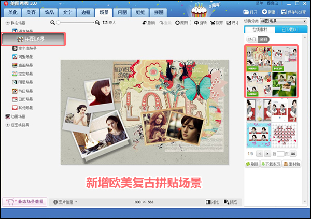Screen dimensions: 311x219
Task: Go to next material page arrow
Action: [x=267, y=154]
